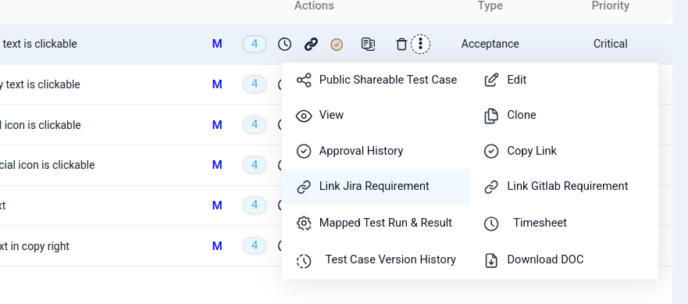This screenshot has width=688, height=304.
Task: Select Public Shareable Test Case
Action: pyautogui.click(x=376, y=80)
